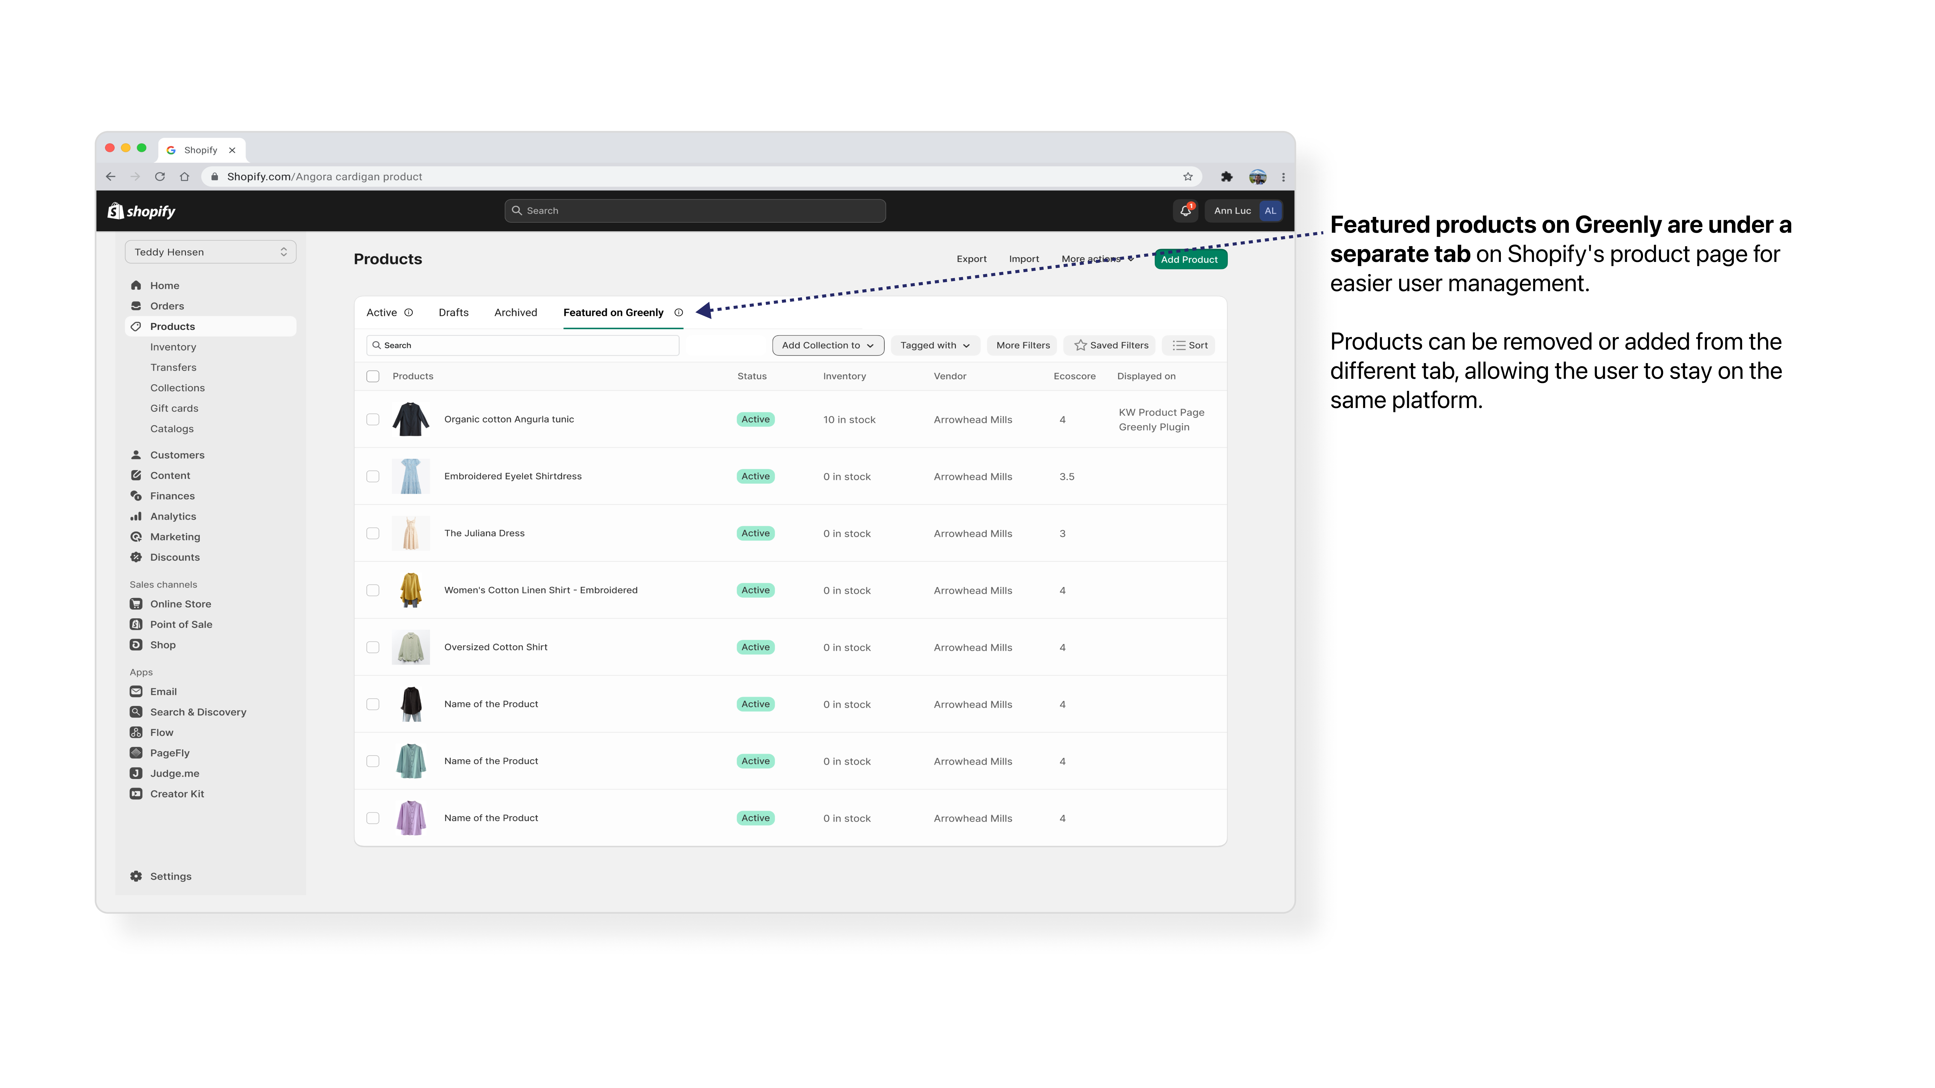Open browser extensions puzzle icon
1935x1088 pixels.
1227,177
